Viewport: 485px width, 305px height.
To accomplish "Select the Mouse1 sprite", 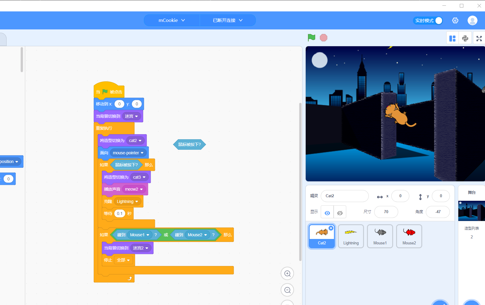I will point(380,236).
